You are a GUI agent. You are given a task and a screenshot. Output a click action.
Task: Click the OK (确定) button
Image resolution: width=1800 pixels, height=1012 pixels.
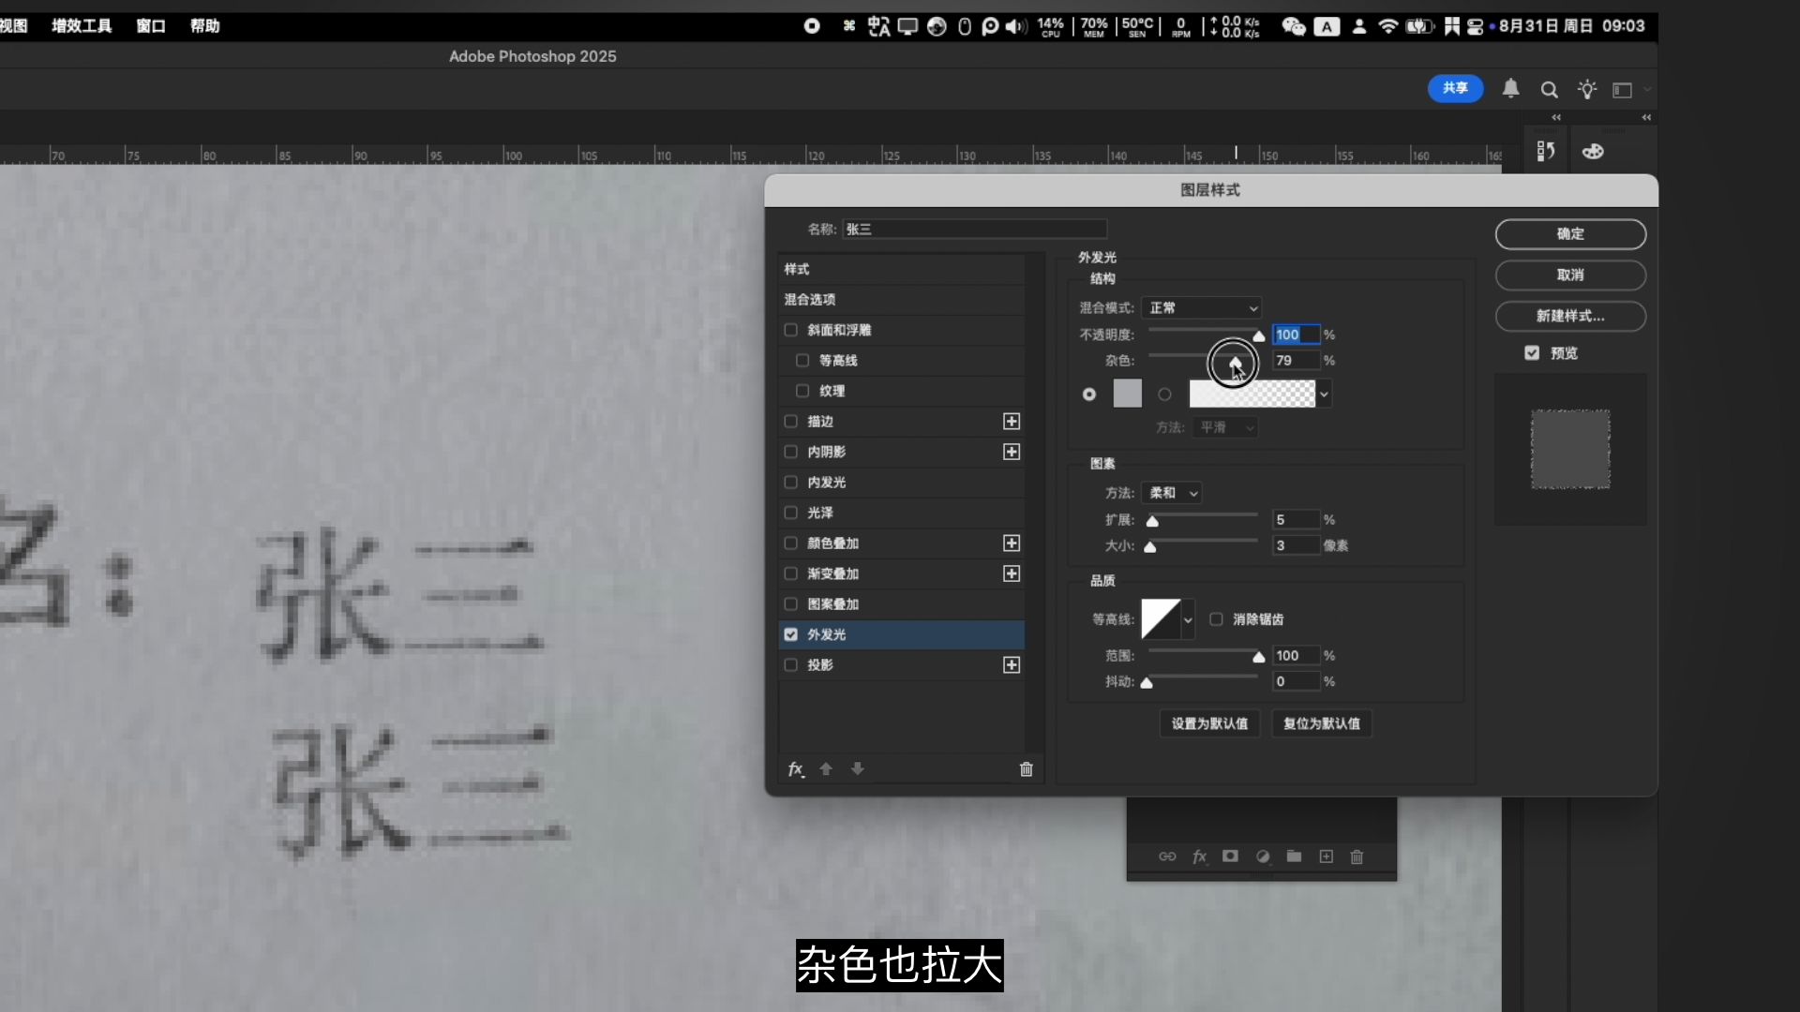click(1569, 234)
